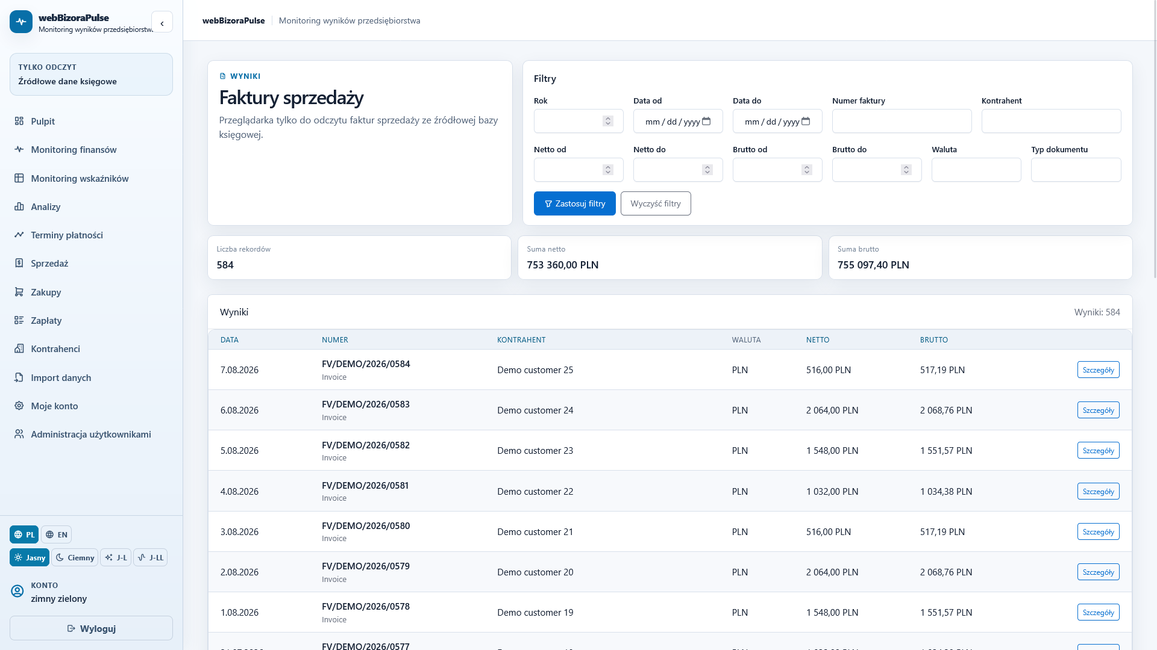Adjust the Rok spinner arrows
1157x650 pixels.
click(x=608, y=121)
